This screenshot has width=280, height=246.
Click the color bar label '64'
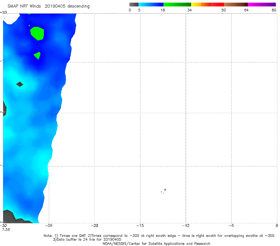tap(246, 10)
